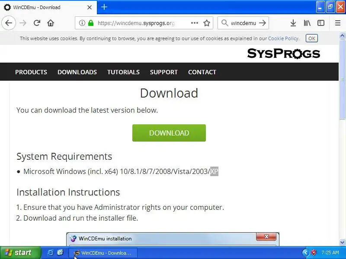Open the Firefox downloads panel
The width and height of the screenshot is (346, 259).
tap(293, 23)
